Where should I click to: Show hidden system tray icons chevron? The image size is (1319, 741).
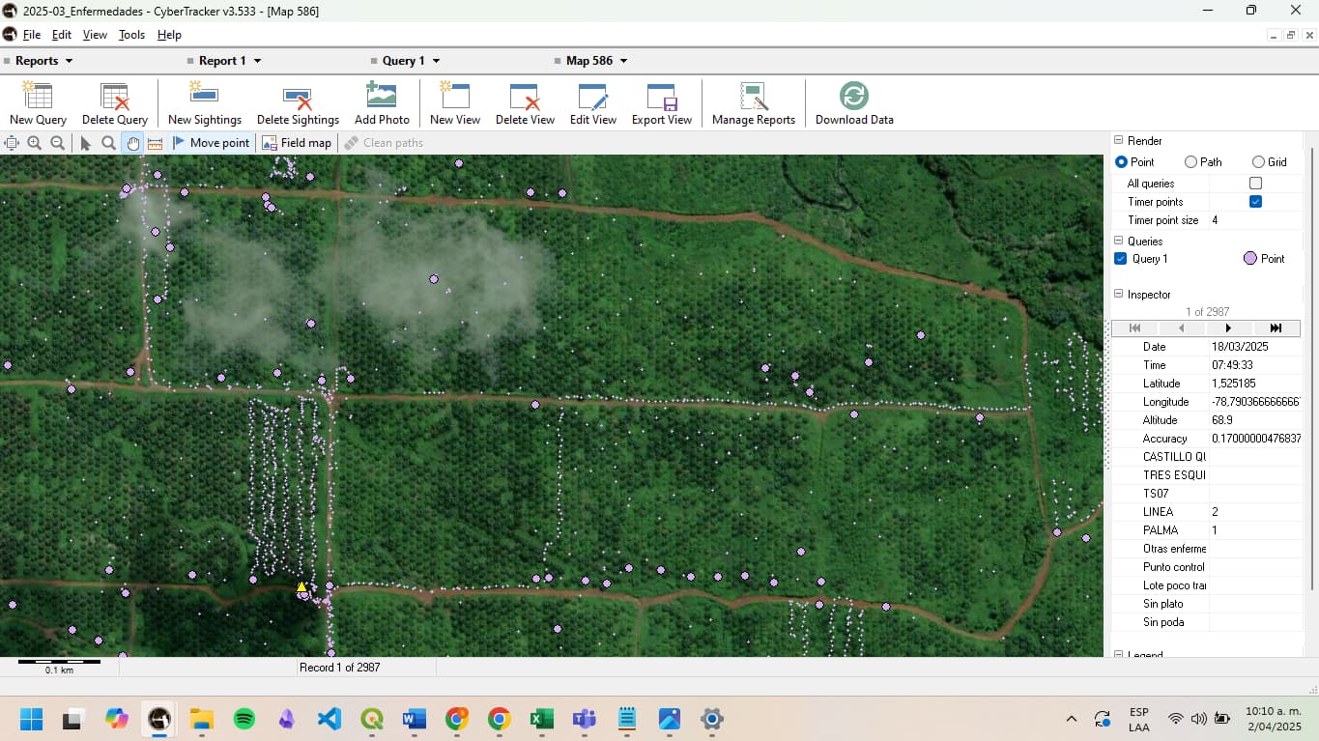click(x=1071, y=719)
